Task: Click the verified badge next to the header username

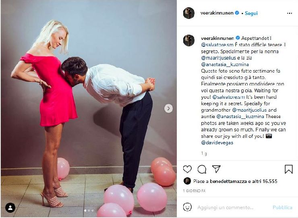Action: point(237,13)
